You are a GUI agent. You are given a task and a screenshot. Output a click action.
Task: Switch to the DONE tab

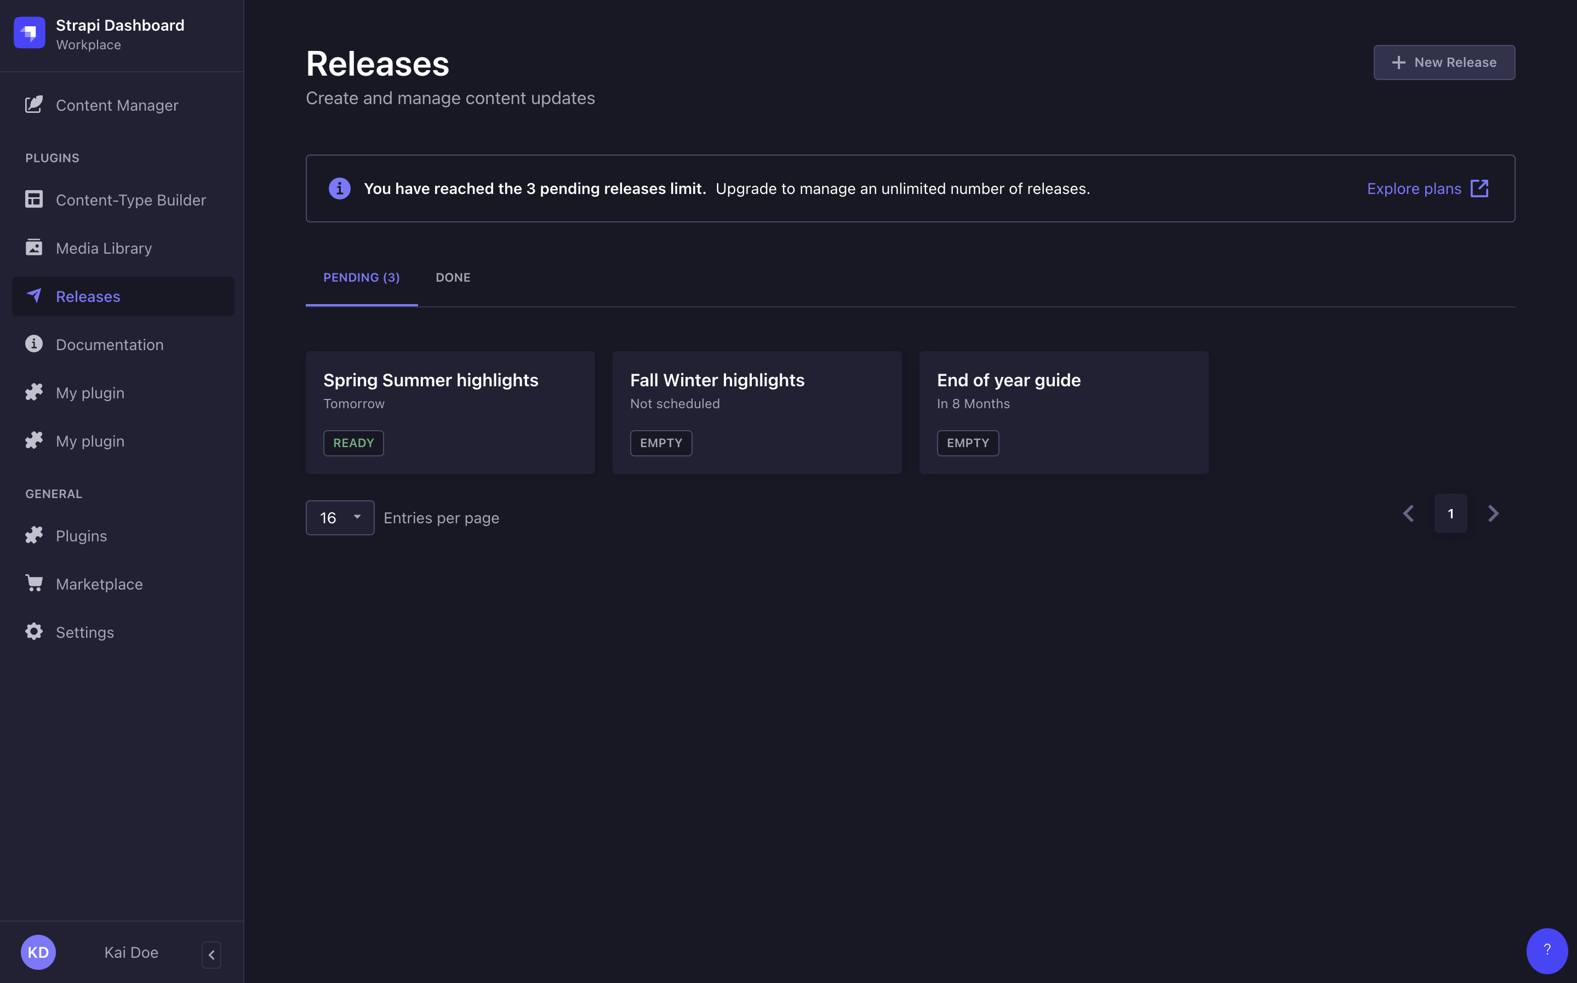[453, 277]
